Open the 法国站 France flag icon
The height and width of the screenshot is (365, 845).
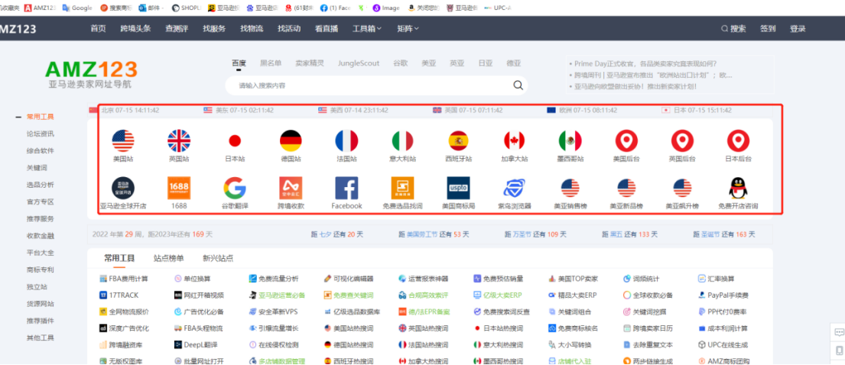coord(346,141)
